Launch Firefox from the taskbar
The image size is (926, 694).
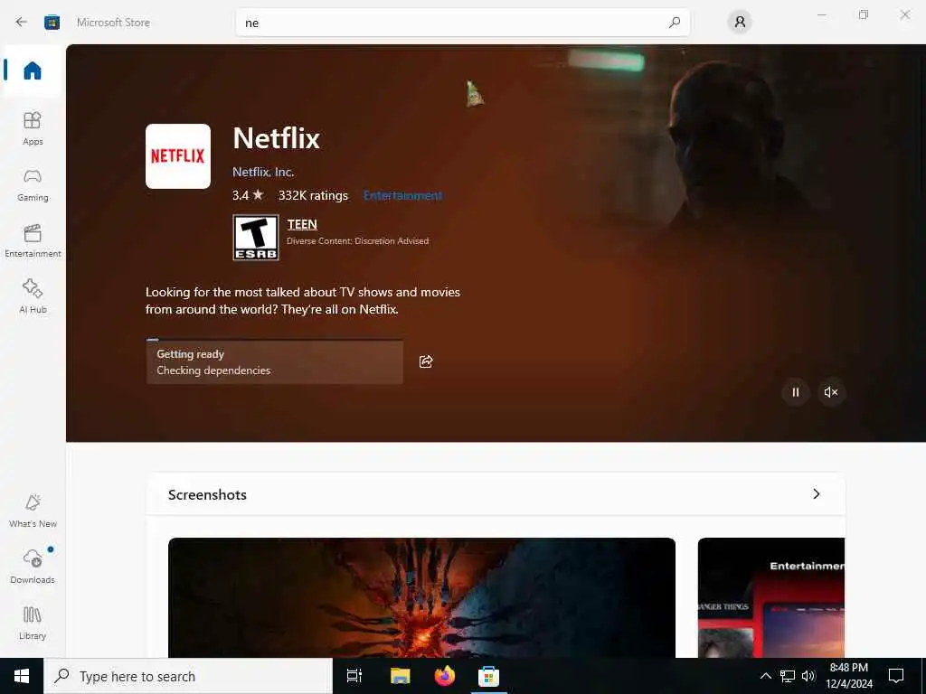tap(445, 676)
